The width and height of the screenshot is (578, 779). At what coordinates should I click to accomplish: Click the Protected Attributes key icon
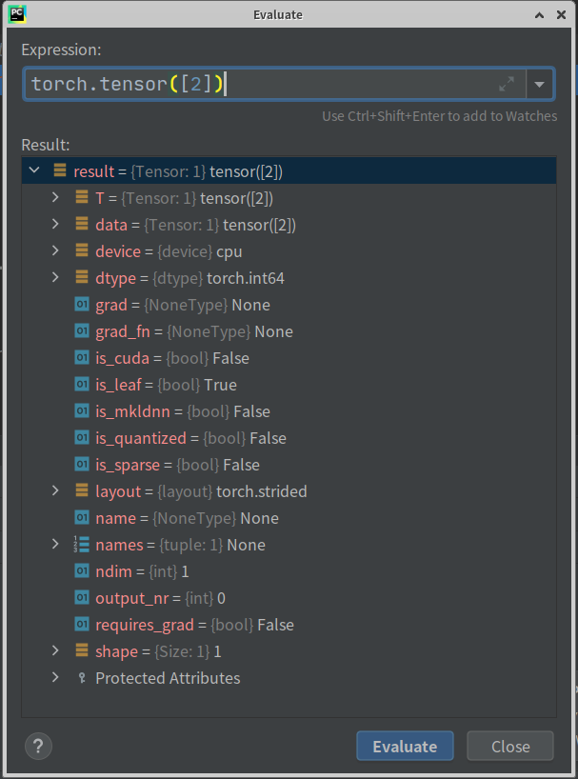click(82, 678)
